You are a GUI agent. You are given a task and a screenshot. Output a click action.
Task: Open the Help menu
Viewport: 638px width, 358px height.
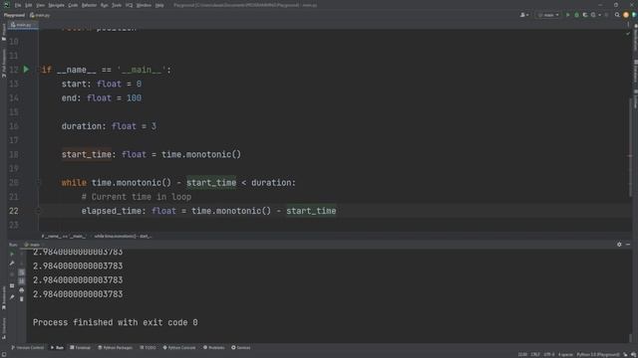point(159,5)
